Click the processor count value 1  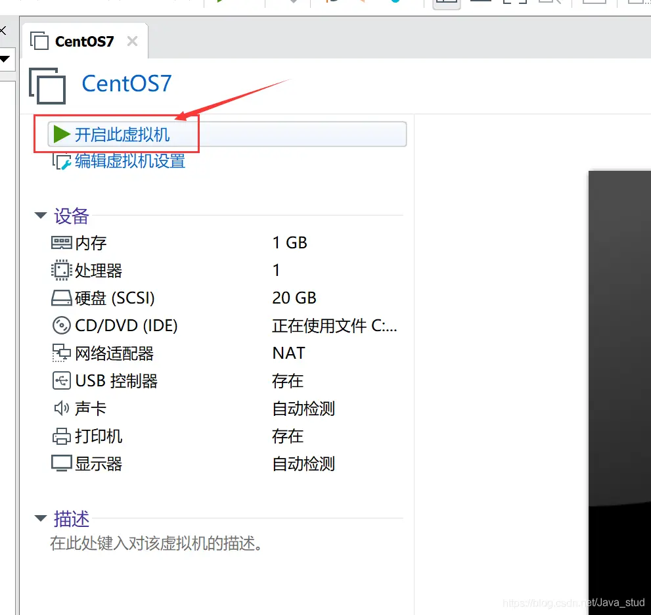[276, 270]
